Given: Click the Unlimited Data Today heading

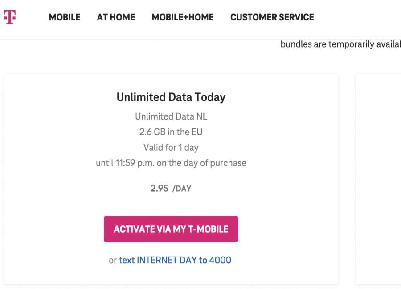Looking at the screenshot, I should click(x=171, y=97).
